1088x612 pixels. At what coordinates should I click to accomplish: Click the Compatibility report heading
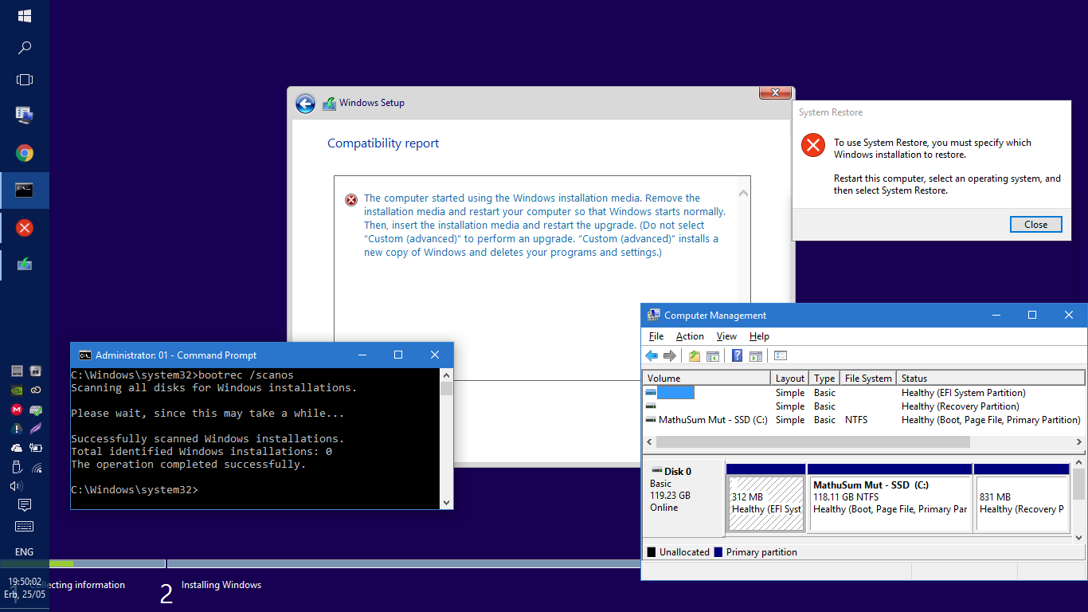tap(383, 143)
